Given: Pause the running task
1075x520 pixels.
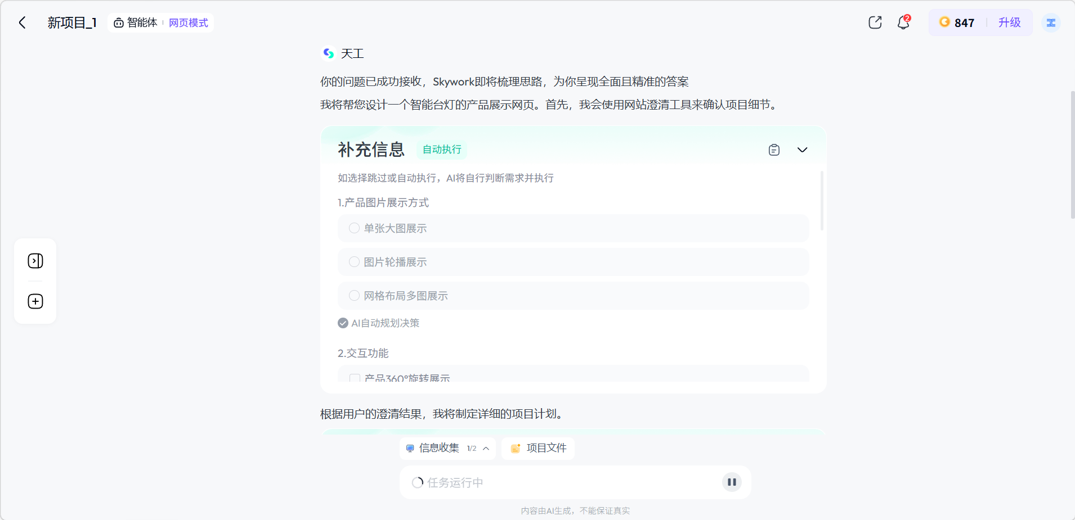Looking at the screenshot, I should (732, 482).
